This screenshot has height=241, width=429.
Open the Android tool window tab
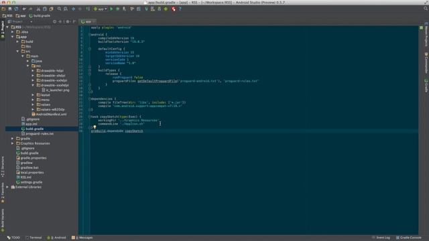click(x=56, y=238)
